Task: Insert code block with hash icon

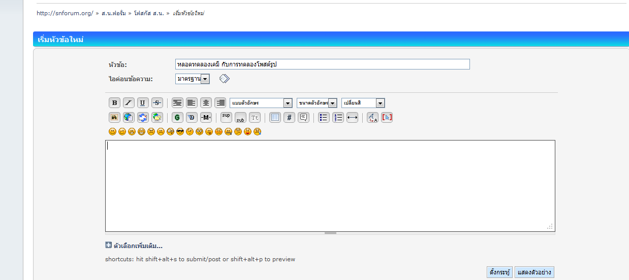Action: [x=289, y=118]
